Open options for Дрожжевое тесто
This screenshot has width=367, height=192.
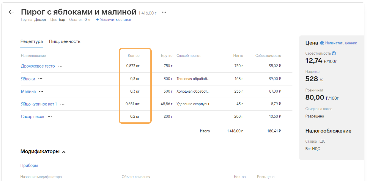coord(60,66)
